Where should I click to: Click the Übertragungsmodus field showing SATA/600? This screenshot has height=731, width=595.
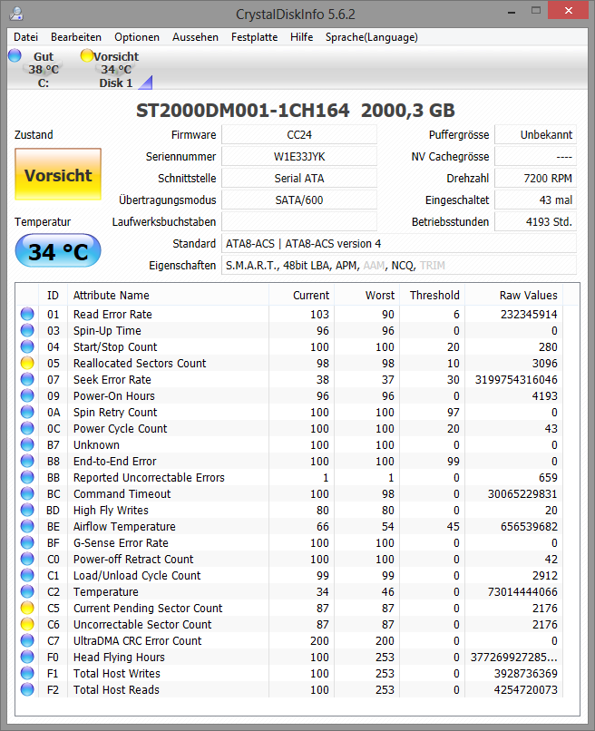(x=299, y=200)
